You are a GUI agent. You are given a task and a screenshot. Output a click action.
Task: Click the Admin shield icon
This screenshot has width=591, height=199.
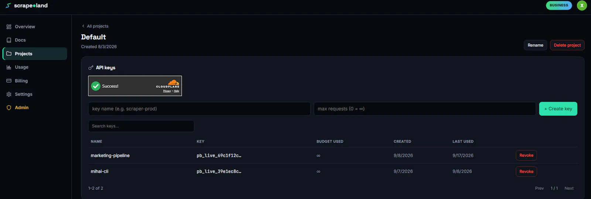click(9, 108)
